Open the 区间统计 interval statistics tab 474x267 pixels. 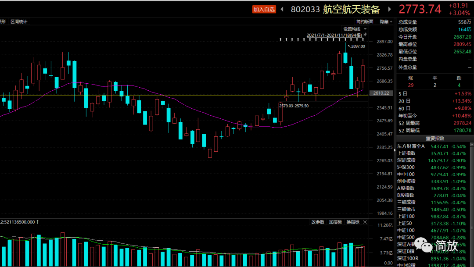[x=19, y=21]
